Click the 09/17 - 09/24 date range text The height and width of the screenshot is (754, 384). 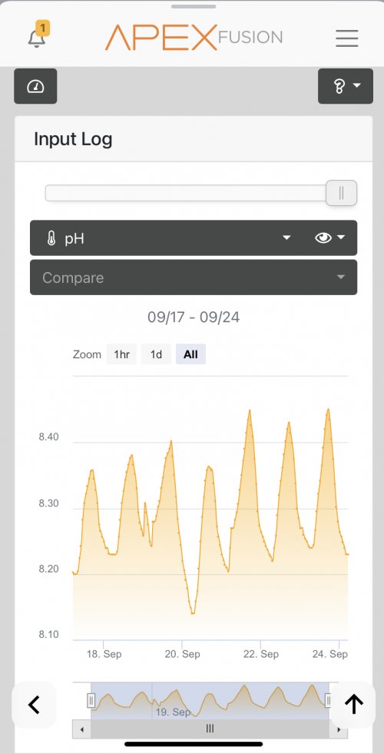tap(194, 317)
